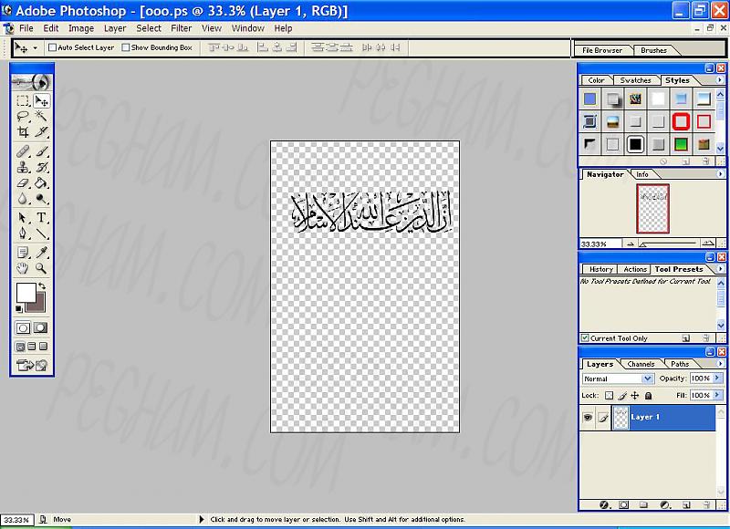The image size is (730, 529).
Task: Select the Rectangular Marquee tool
Action: 23,100
